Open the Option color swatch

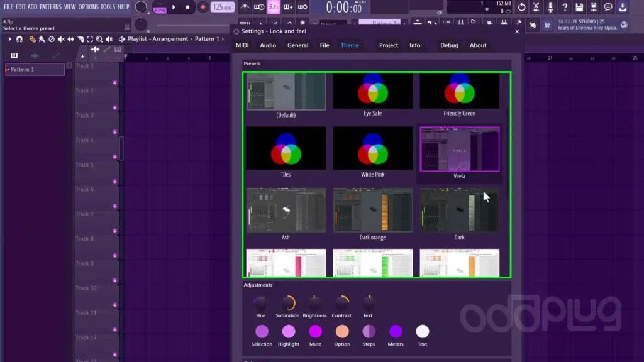coord(342,331)
